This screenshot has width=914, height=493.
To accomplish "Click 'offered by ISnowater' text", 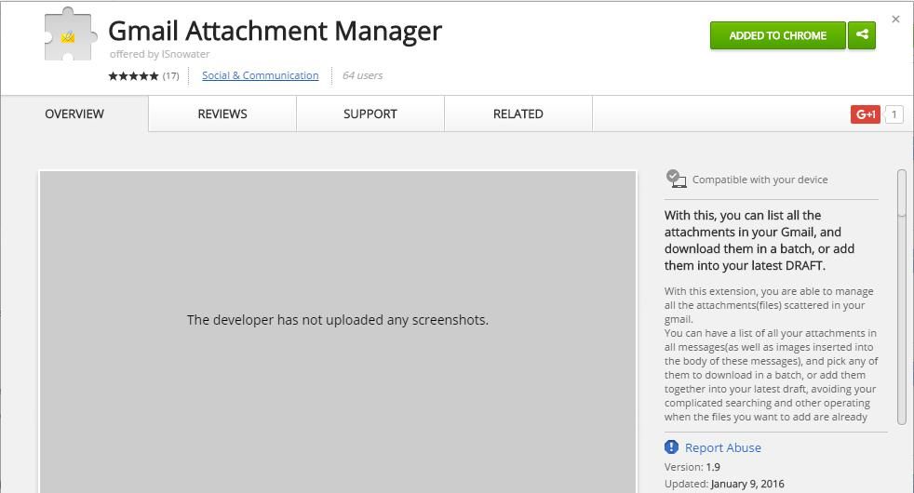I will pyautogui.click(x=160, y=54).
